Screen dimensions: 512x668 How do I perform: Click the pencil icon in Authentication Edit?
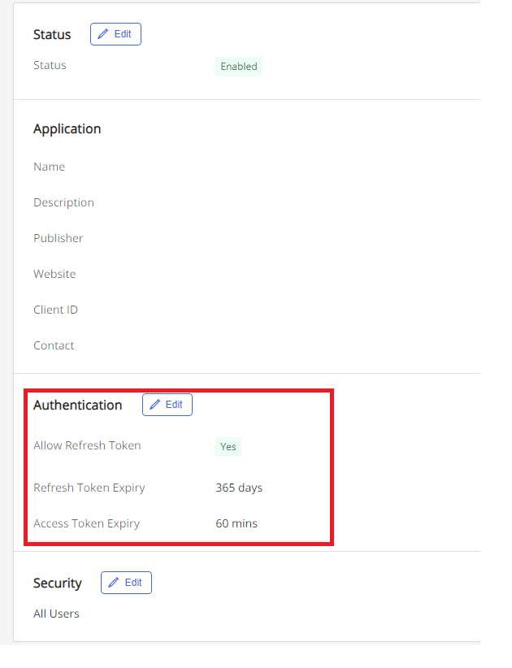[x=155, y=404]
